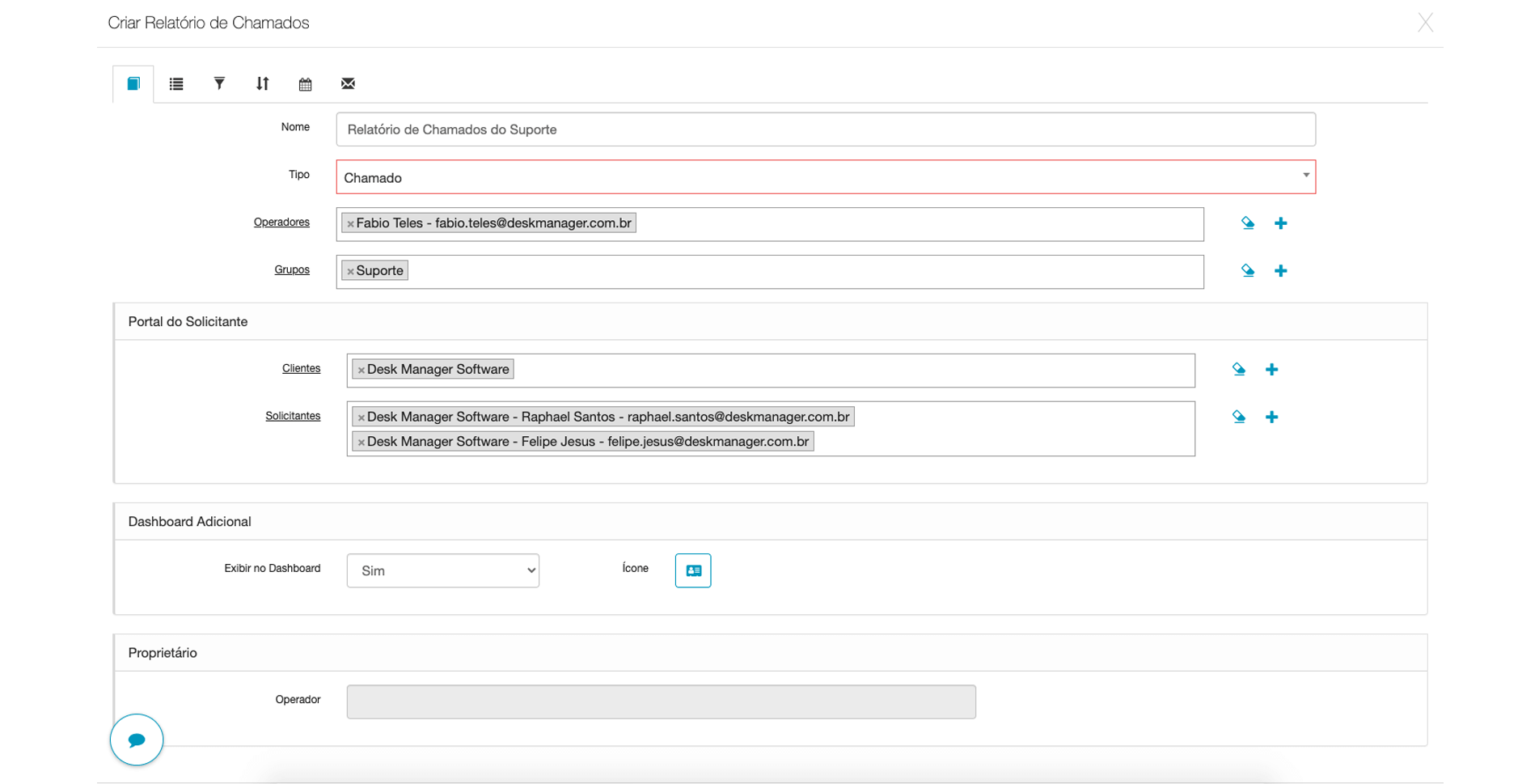Expand the Tipo dropdown showing Chamado
The width and height of the screenshot is (1539, 784).
point(826,177)
